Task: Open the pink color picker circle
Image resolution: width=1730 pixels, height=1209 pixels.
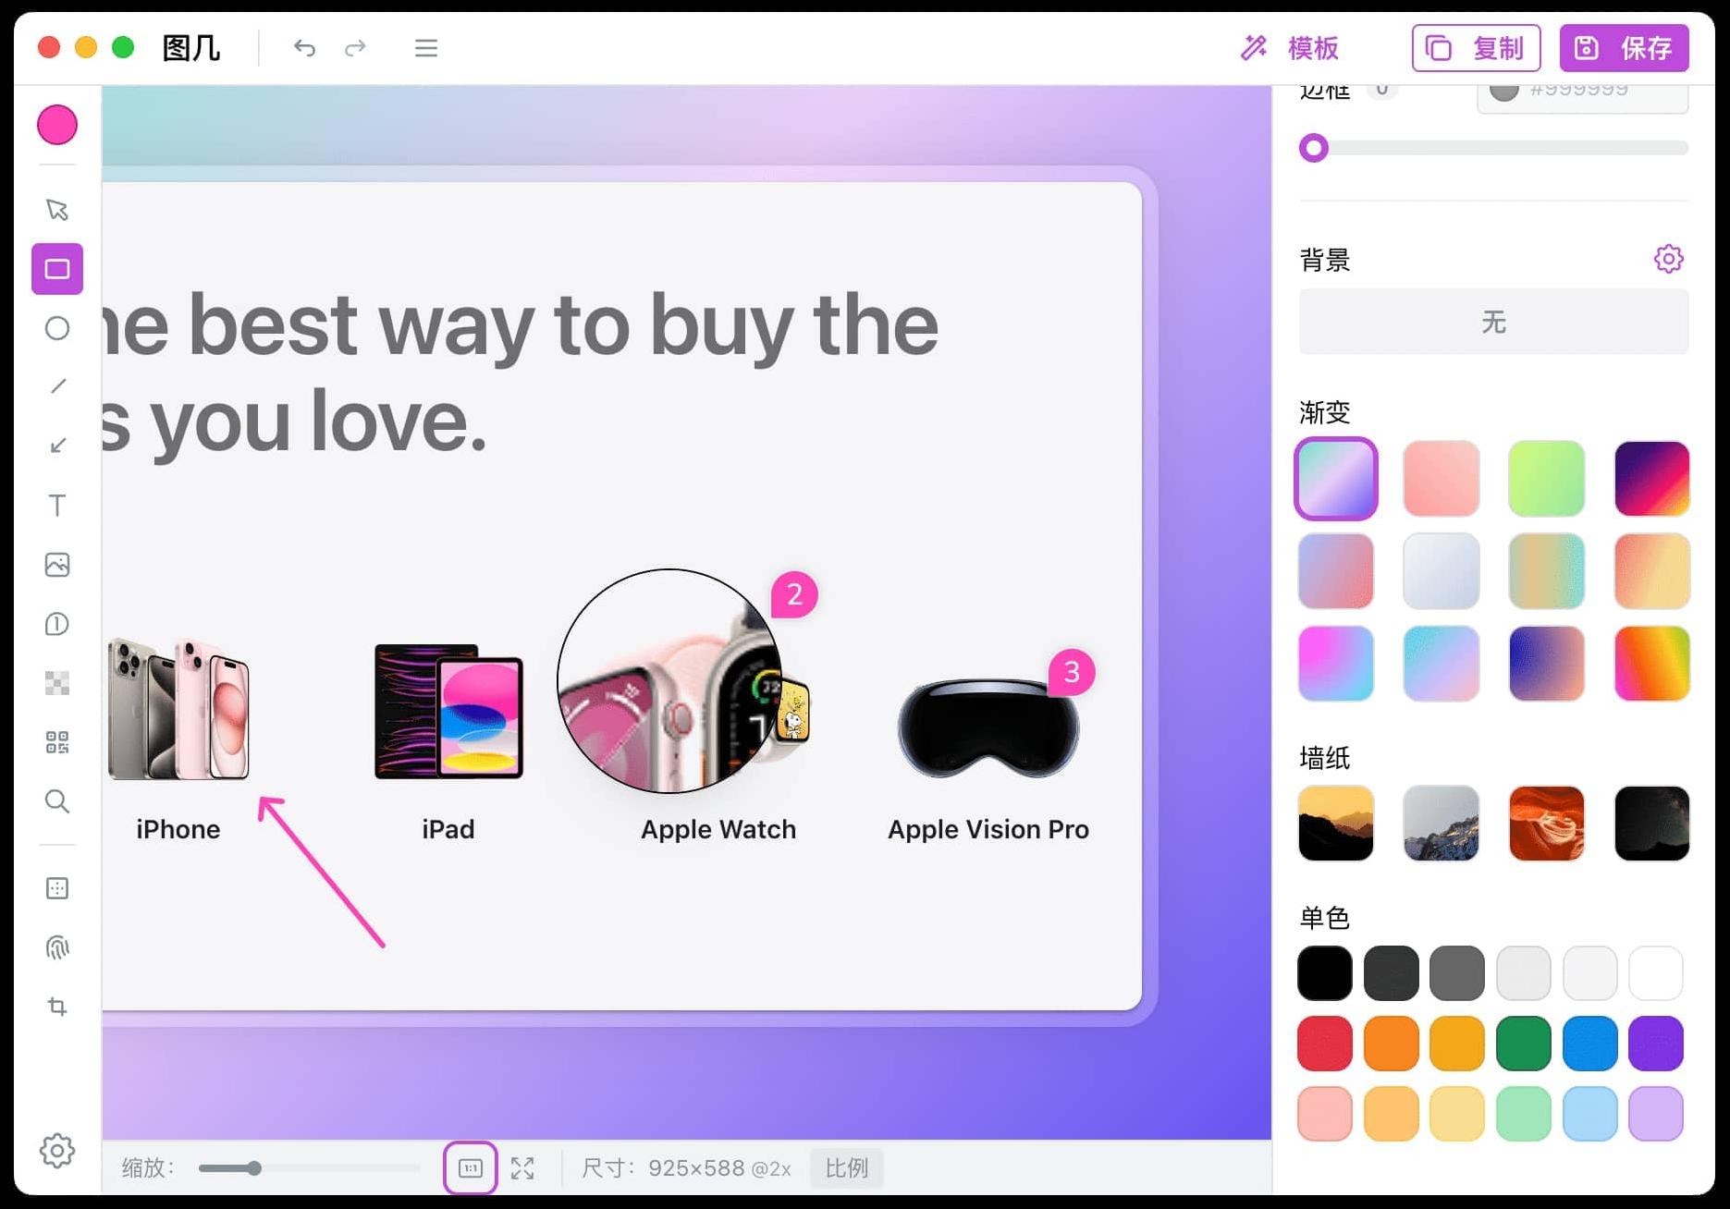Action: click(x=57, y=125)
